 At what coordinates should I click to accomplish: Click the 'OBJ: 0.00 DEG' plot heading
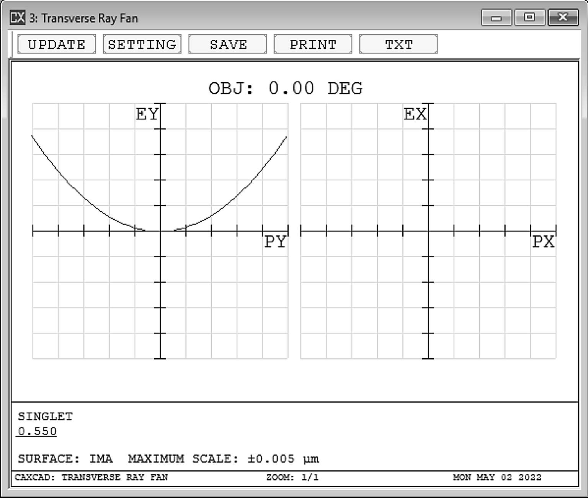pos(285,88)
